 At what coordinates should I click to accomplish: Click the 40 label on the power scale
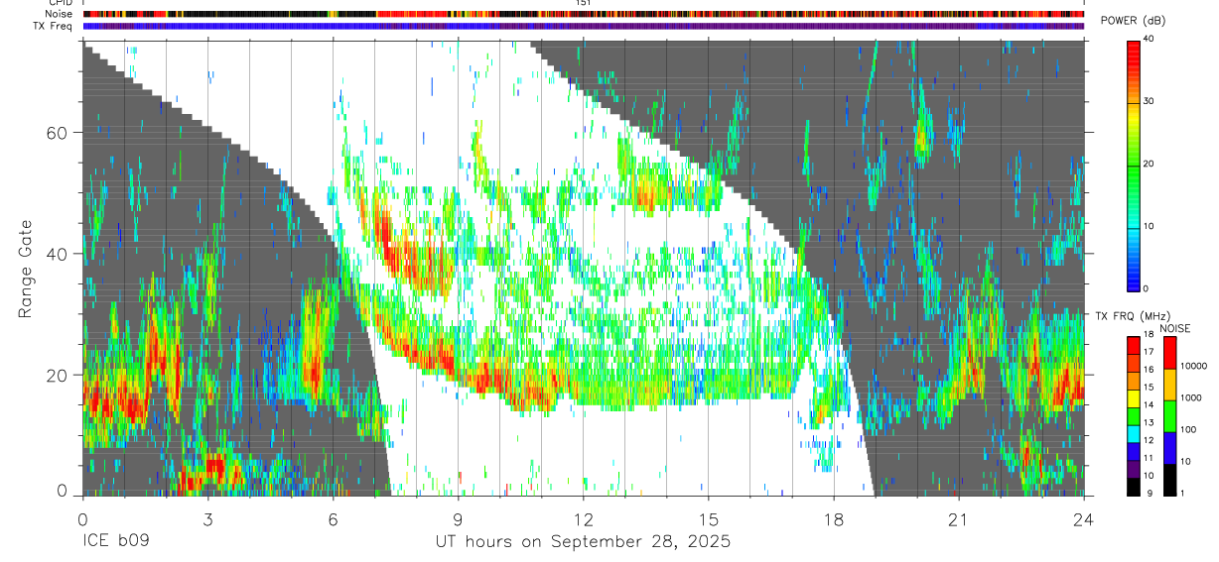tap(1150, 40)
